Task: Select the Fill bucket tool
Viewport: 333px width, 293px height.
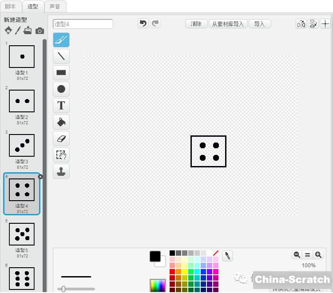Action: 61,122
